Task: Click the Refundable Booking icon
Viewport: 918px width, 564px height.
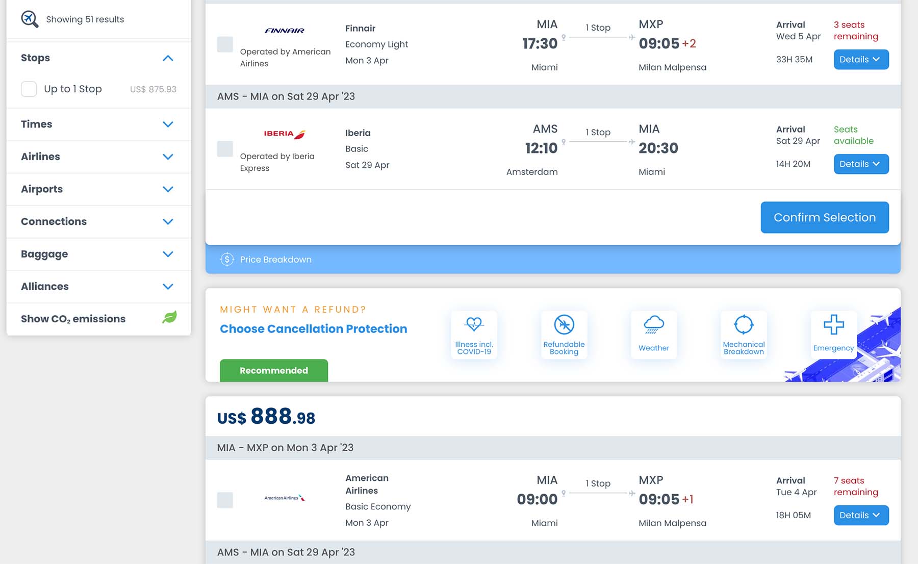Action: point(564,324)
